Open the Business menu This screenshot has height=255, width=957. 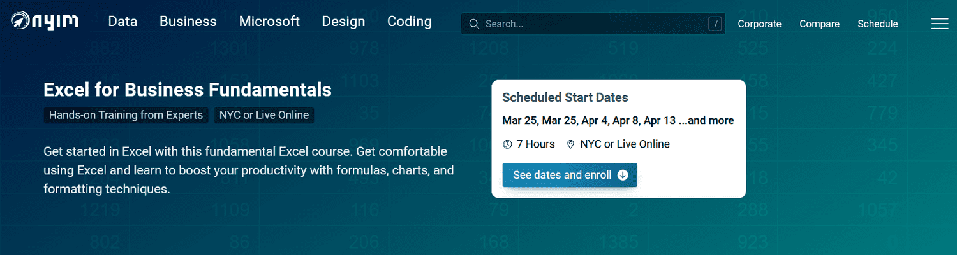[x=188, y=22]
